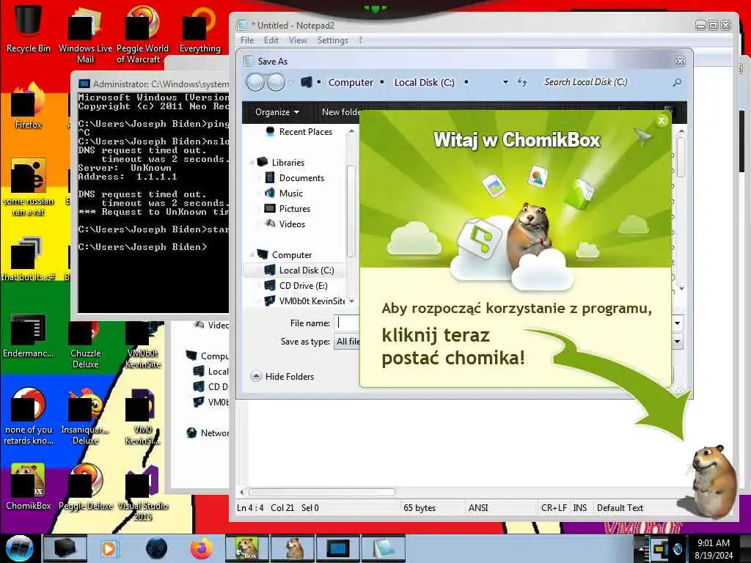Open Notepad2 File menu
The height and width of the screenshot is (563, 751).
(x=247, y=40)
